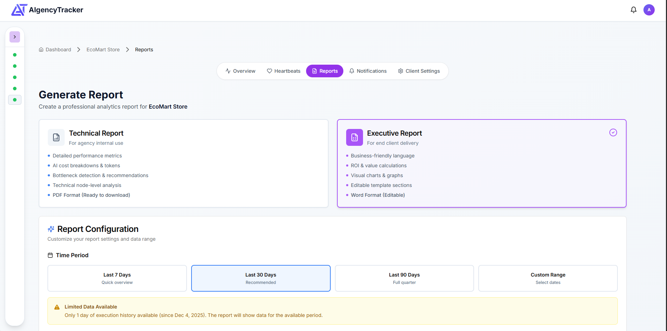
Task: Click the Technical Report document icon
Action: (56, 137)
